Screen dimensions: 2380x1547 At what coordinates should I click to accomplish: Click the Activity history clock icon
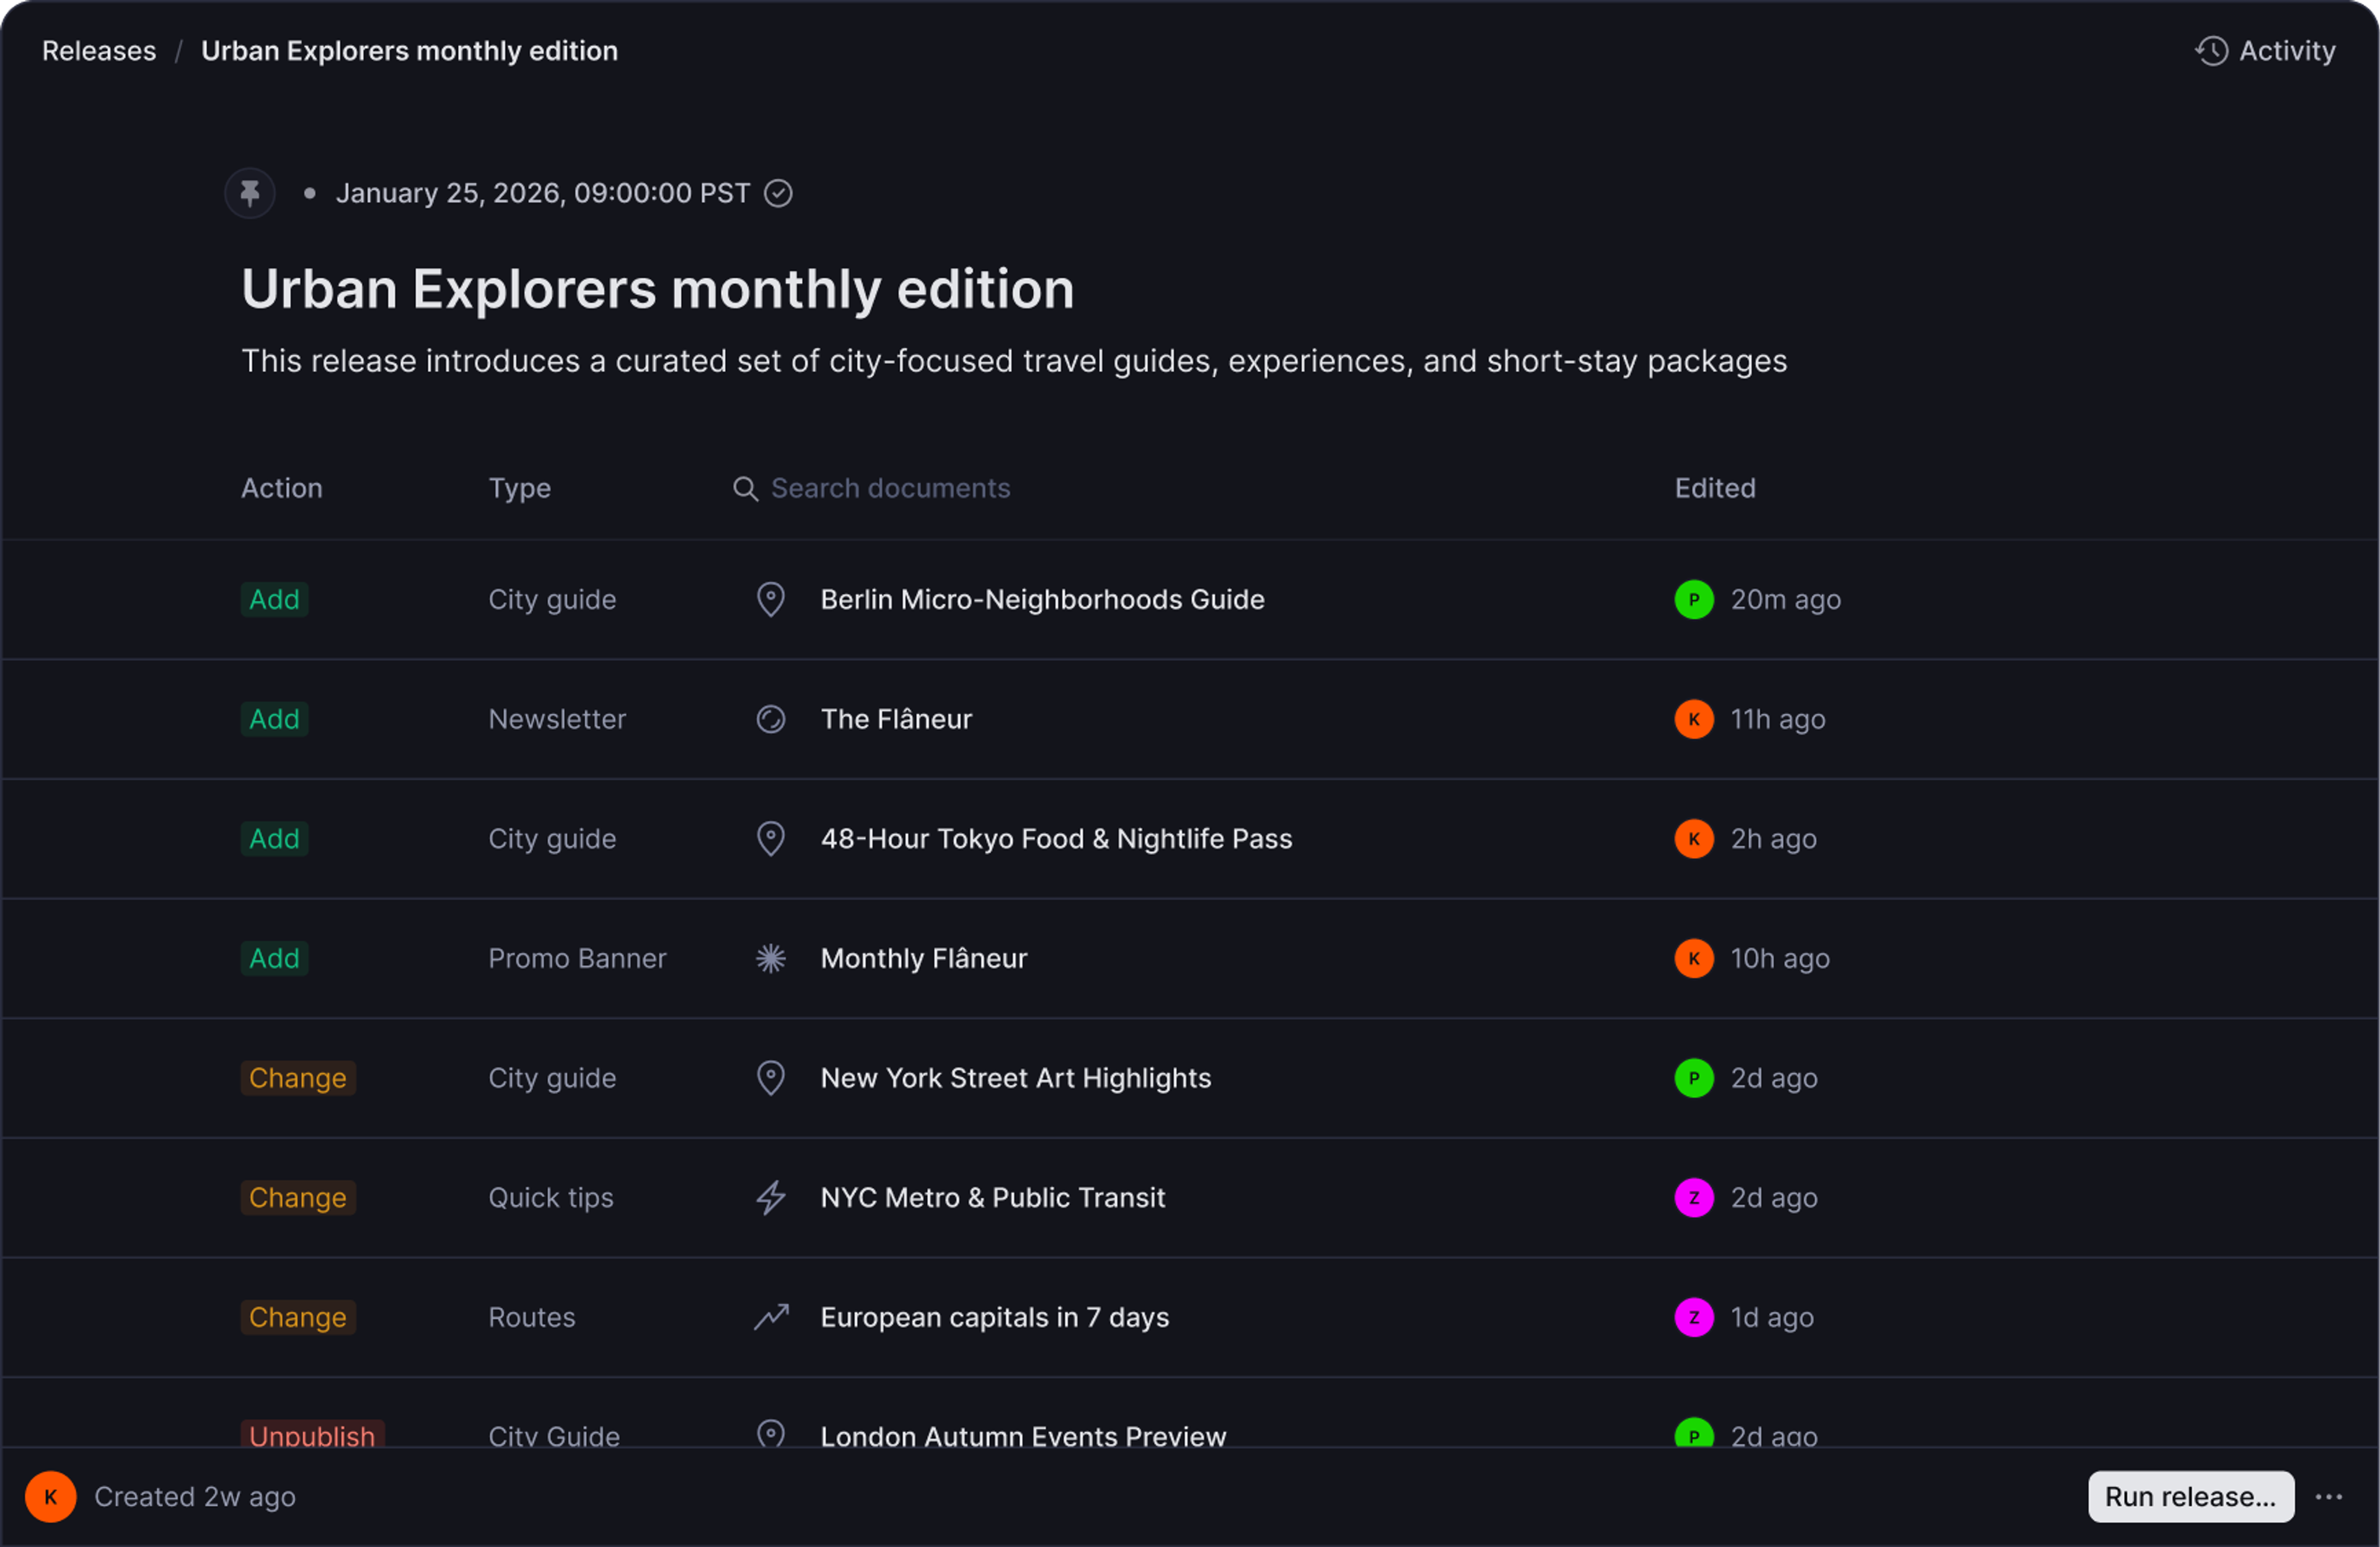(2211, 51)
